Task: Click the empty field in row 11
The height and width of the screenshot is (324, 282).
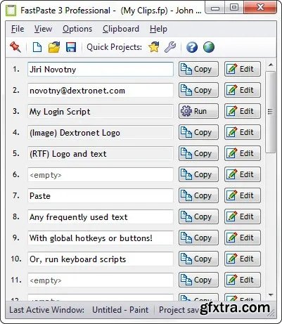Action: pyautogui.click(x=101, y=280)
